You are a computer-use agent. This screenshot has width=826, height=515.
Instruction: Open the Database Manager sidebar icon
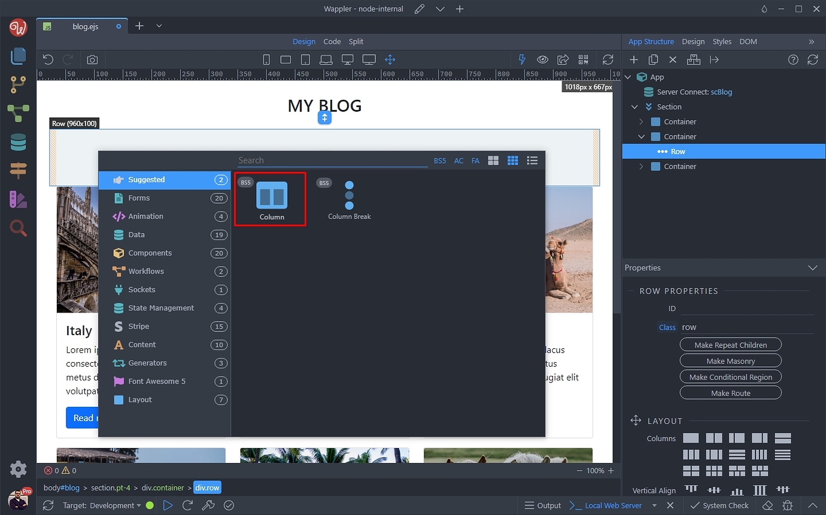(17, 142)
